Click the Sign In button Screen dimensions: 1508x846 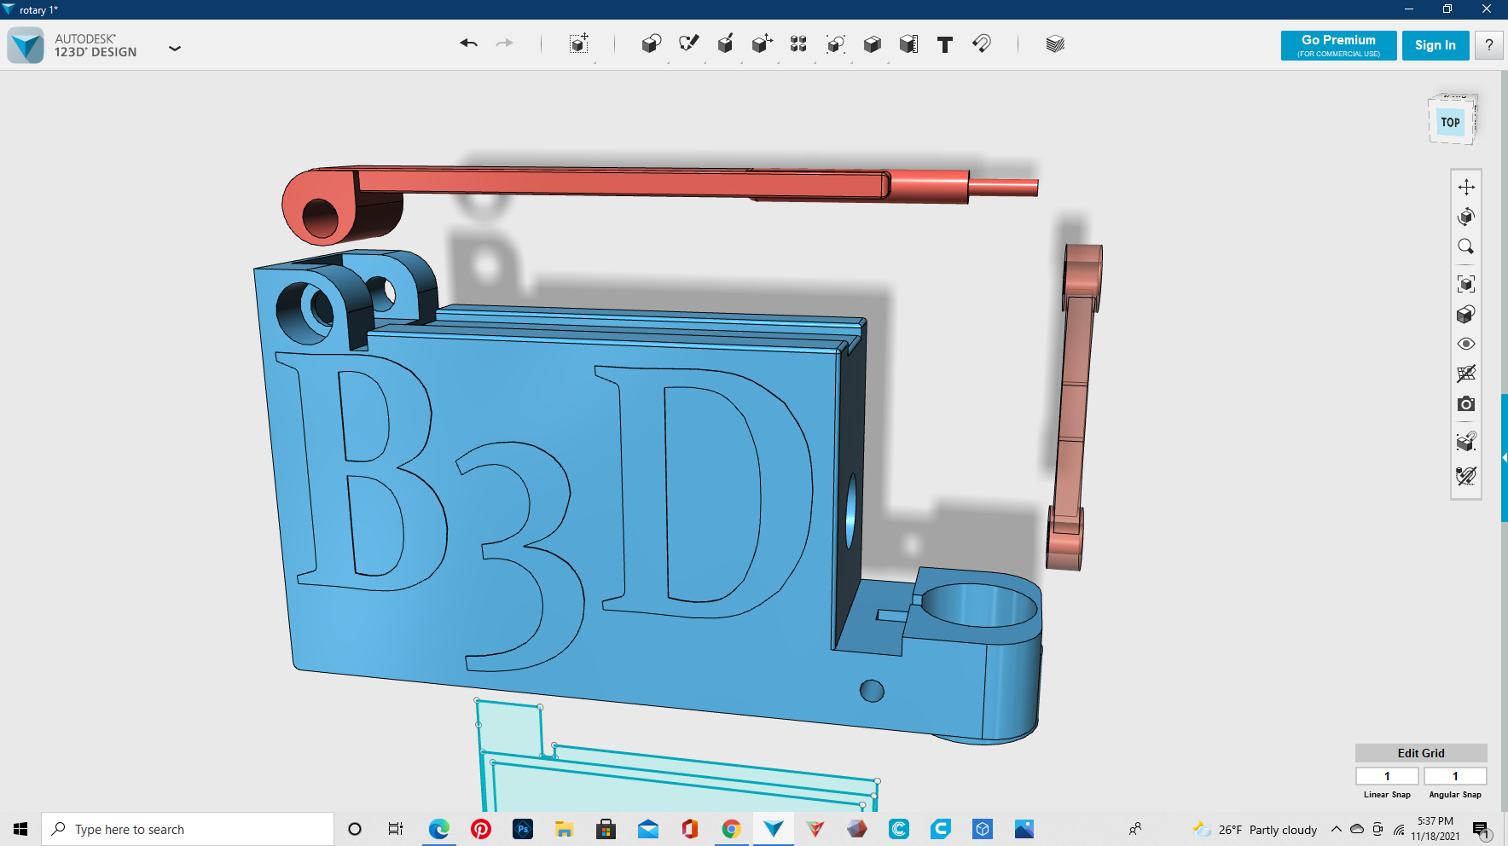point(1435,45)
